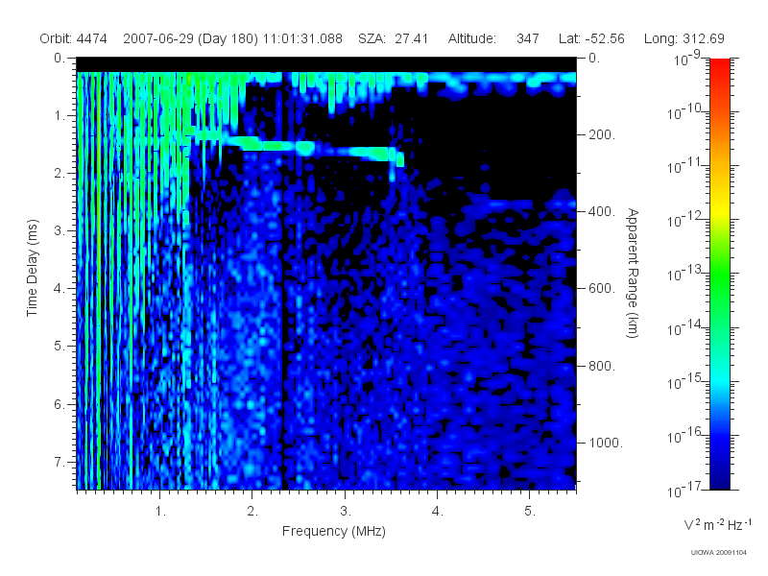Viewport: 768px width, 576px height.
Task: Click the 'SZA: 27.41' value
Action: click(x=393, y=38)
